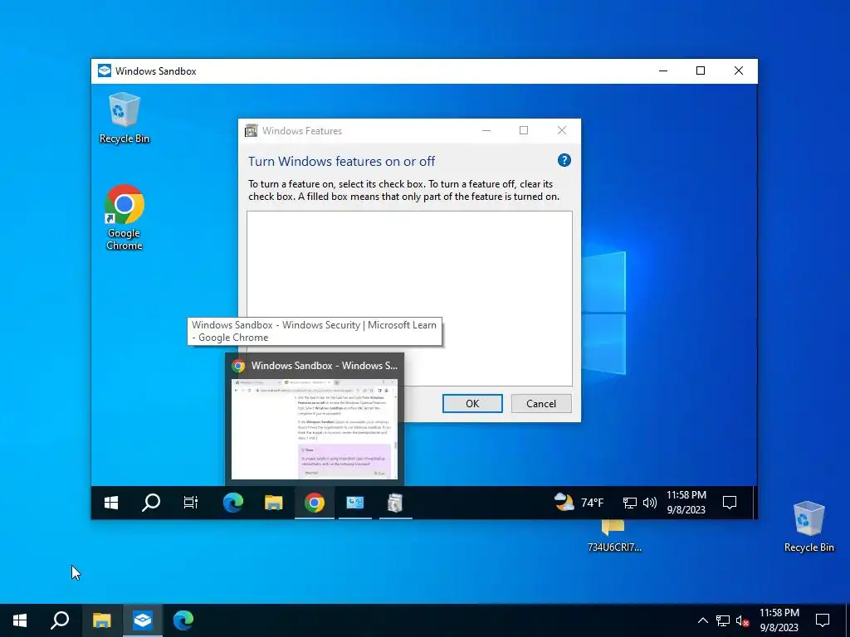The width and height of the screenshot is (850, 637).
Task: Open the network icon in Sandbox system tray
Action: pos(630,503)
